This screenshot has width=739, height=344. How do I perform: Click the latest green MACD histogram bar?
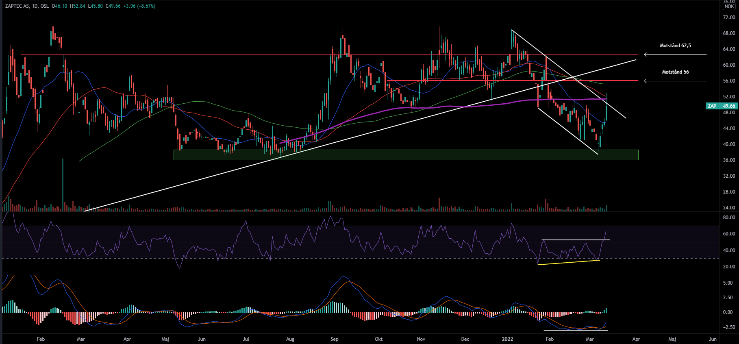pyautogui.click(x=606, y=310)
